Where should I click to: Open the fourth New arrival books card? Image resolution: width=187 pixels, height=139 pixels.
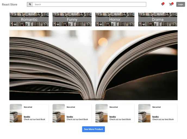[163, 113]
